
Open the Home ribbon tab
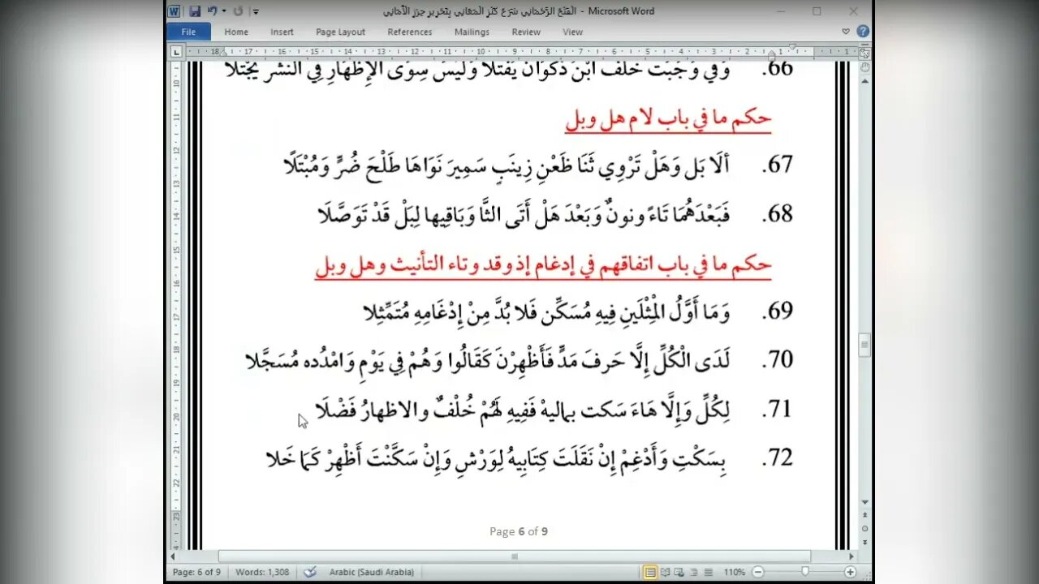tap(236, 32)
